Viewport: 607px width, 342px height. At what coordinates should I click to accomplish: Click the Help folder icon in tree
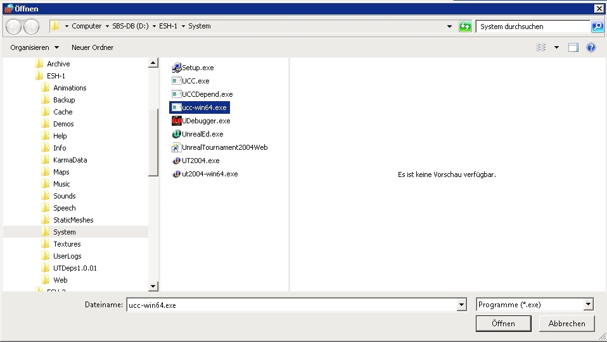pos(45,135)
